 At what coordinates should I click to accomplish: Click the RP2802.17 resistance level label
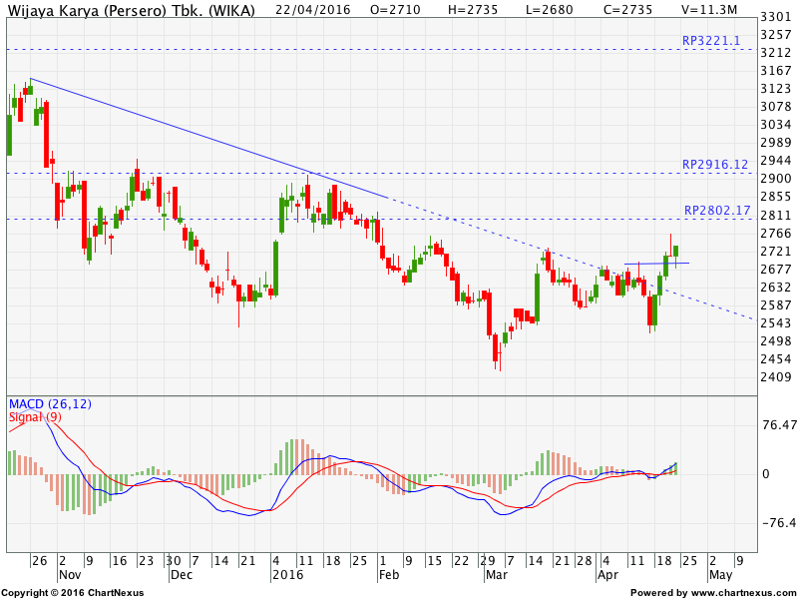pyautogui.click(x=716, y=211)
